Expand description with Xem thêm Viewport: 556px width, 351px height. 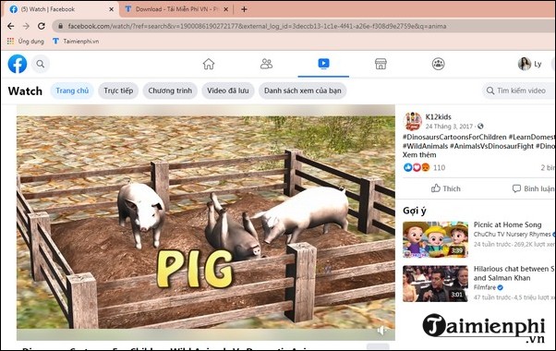tap(419, 155)
